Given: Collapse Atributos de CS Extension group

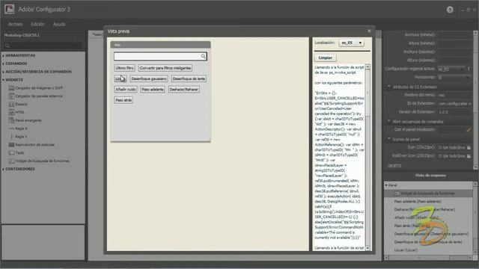Looking at the screenshot, I should pos(389,87).
